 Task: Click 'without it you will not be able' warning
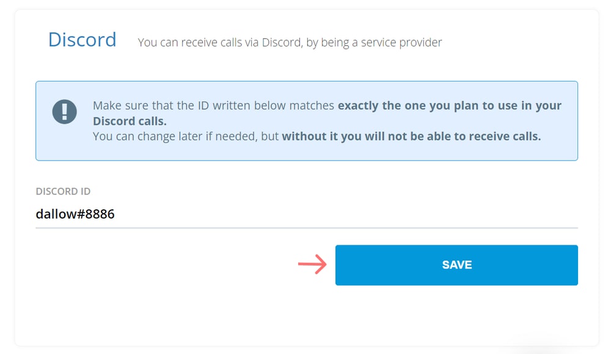pyautogui.click(x=411, y=136)
